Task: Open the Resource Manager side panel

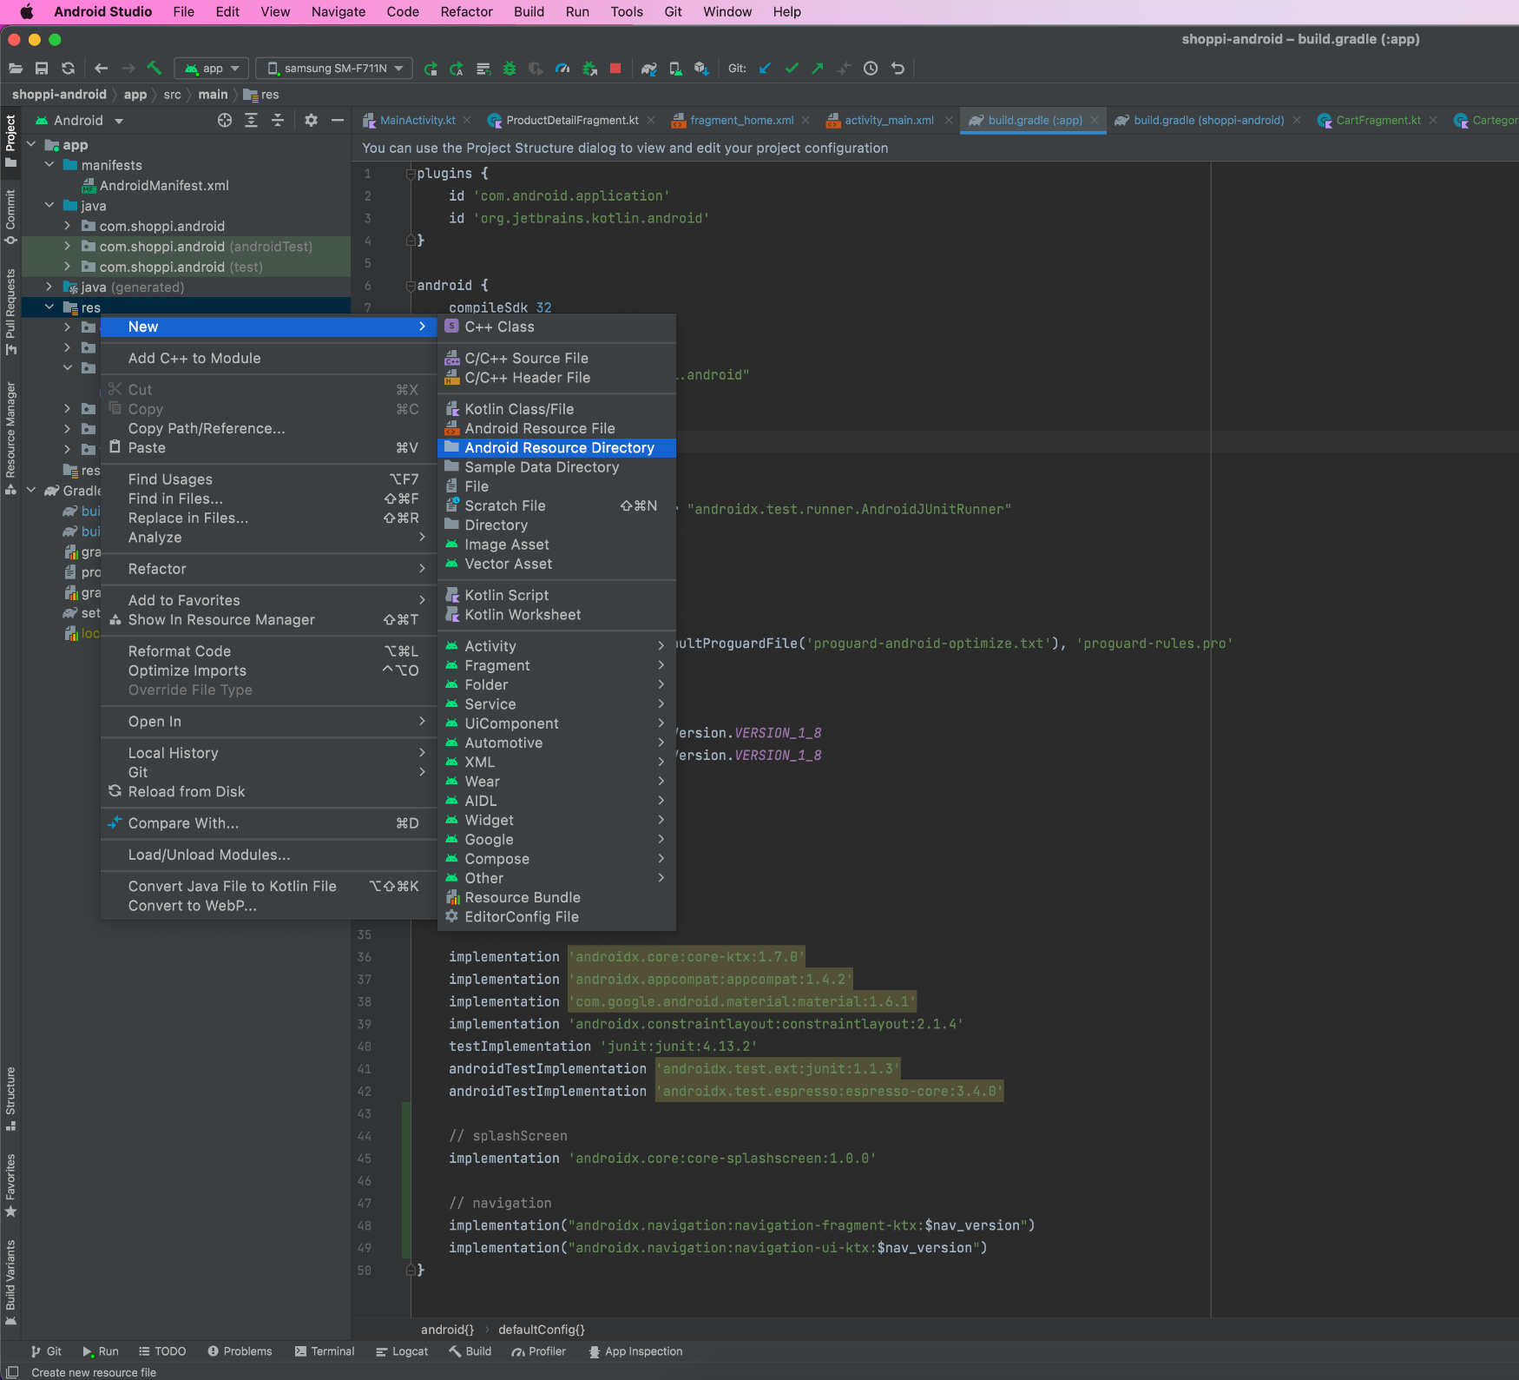Action: coord(10,439)
